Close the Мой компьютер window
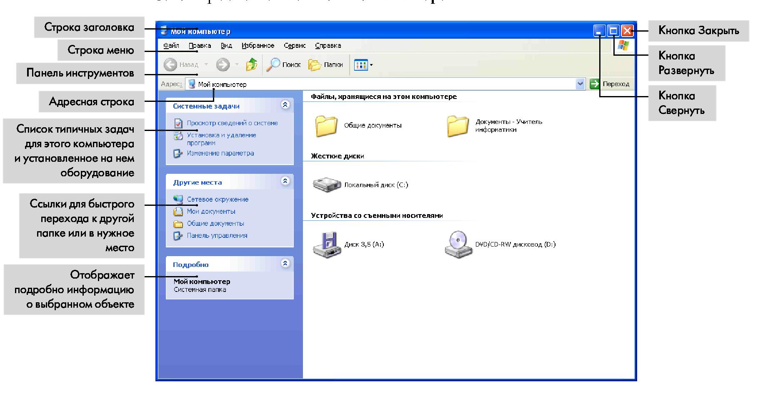 point(627,31)
